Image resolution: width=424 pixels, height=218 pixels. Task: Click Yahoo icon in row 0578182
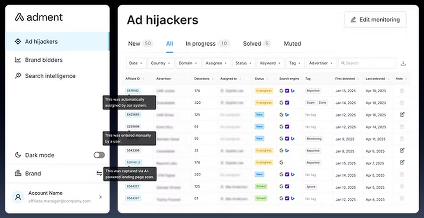(x=287, y=91)
